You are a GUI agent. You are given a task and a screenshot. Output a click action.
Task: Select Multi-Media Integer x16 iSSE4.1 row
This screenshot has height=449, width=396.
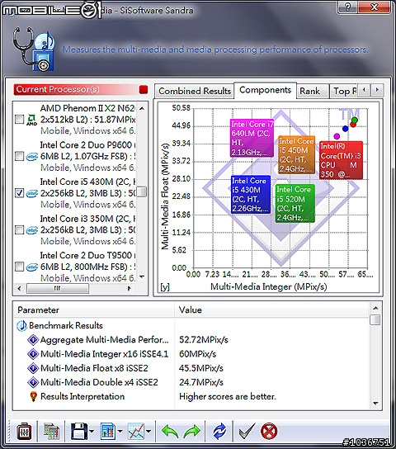[191, 354]
